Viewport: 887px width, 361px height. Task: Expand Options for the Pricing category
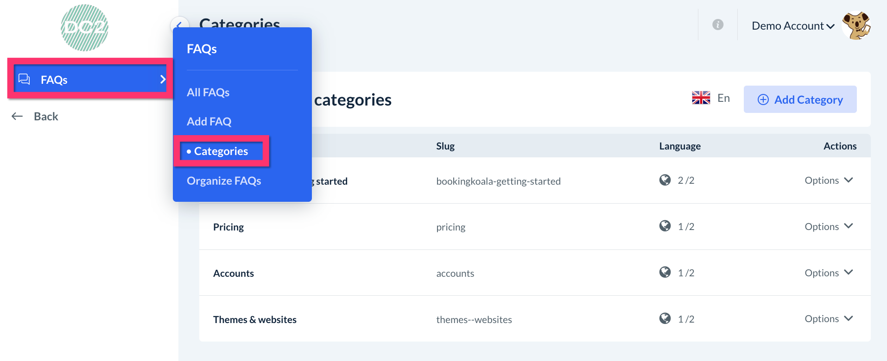tap(828, 226)
